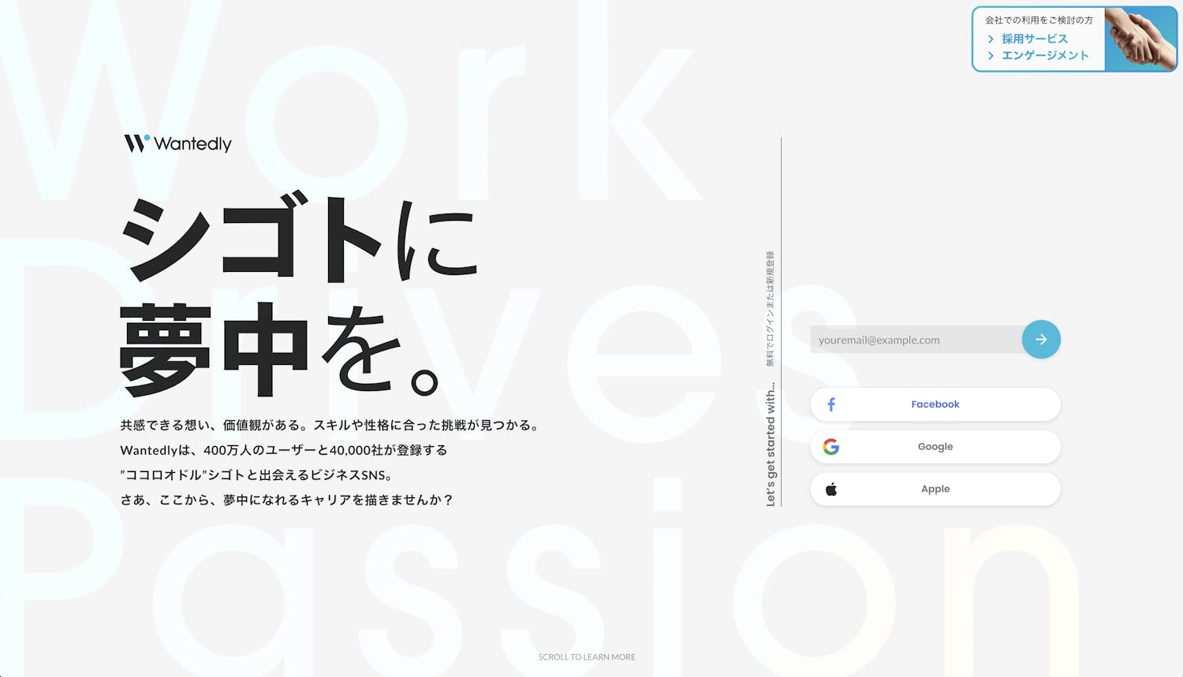Click chevron beside 採用サービス
Screen dimensions: 1183x677
(991, 39)
